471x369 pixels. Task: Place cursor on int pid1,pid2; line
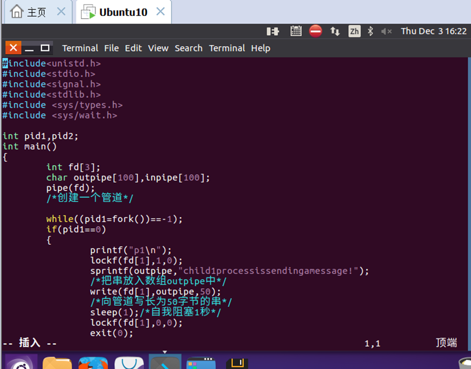(x=40, y=136)
